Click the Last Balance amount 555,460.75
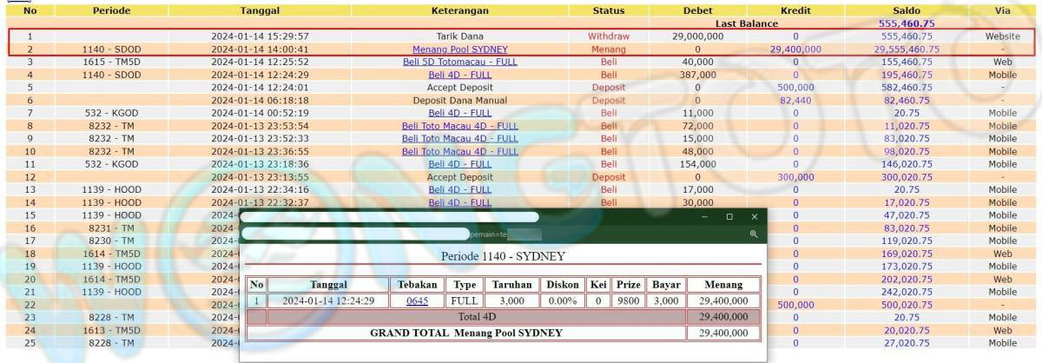1042x363 pixels. (x=906, y=24)
